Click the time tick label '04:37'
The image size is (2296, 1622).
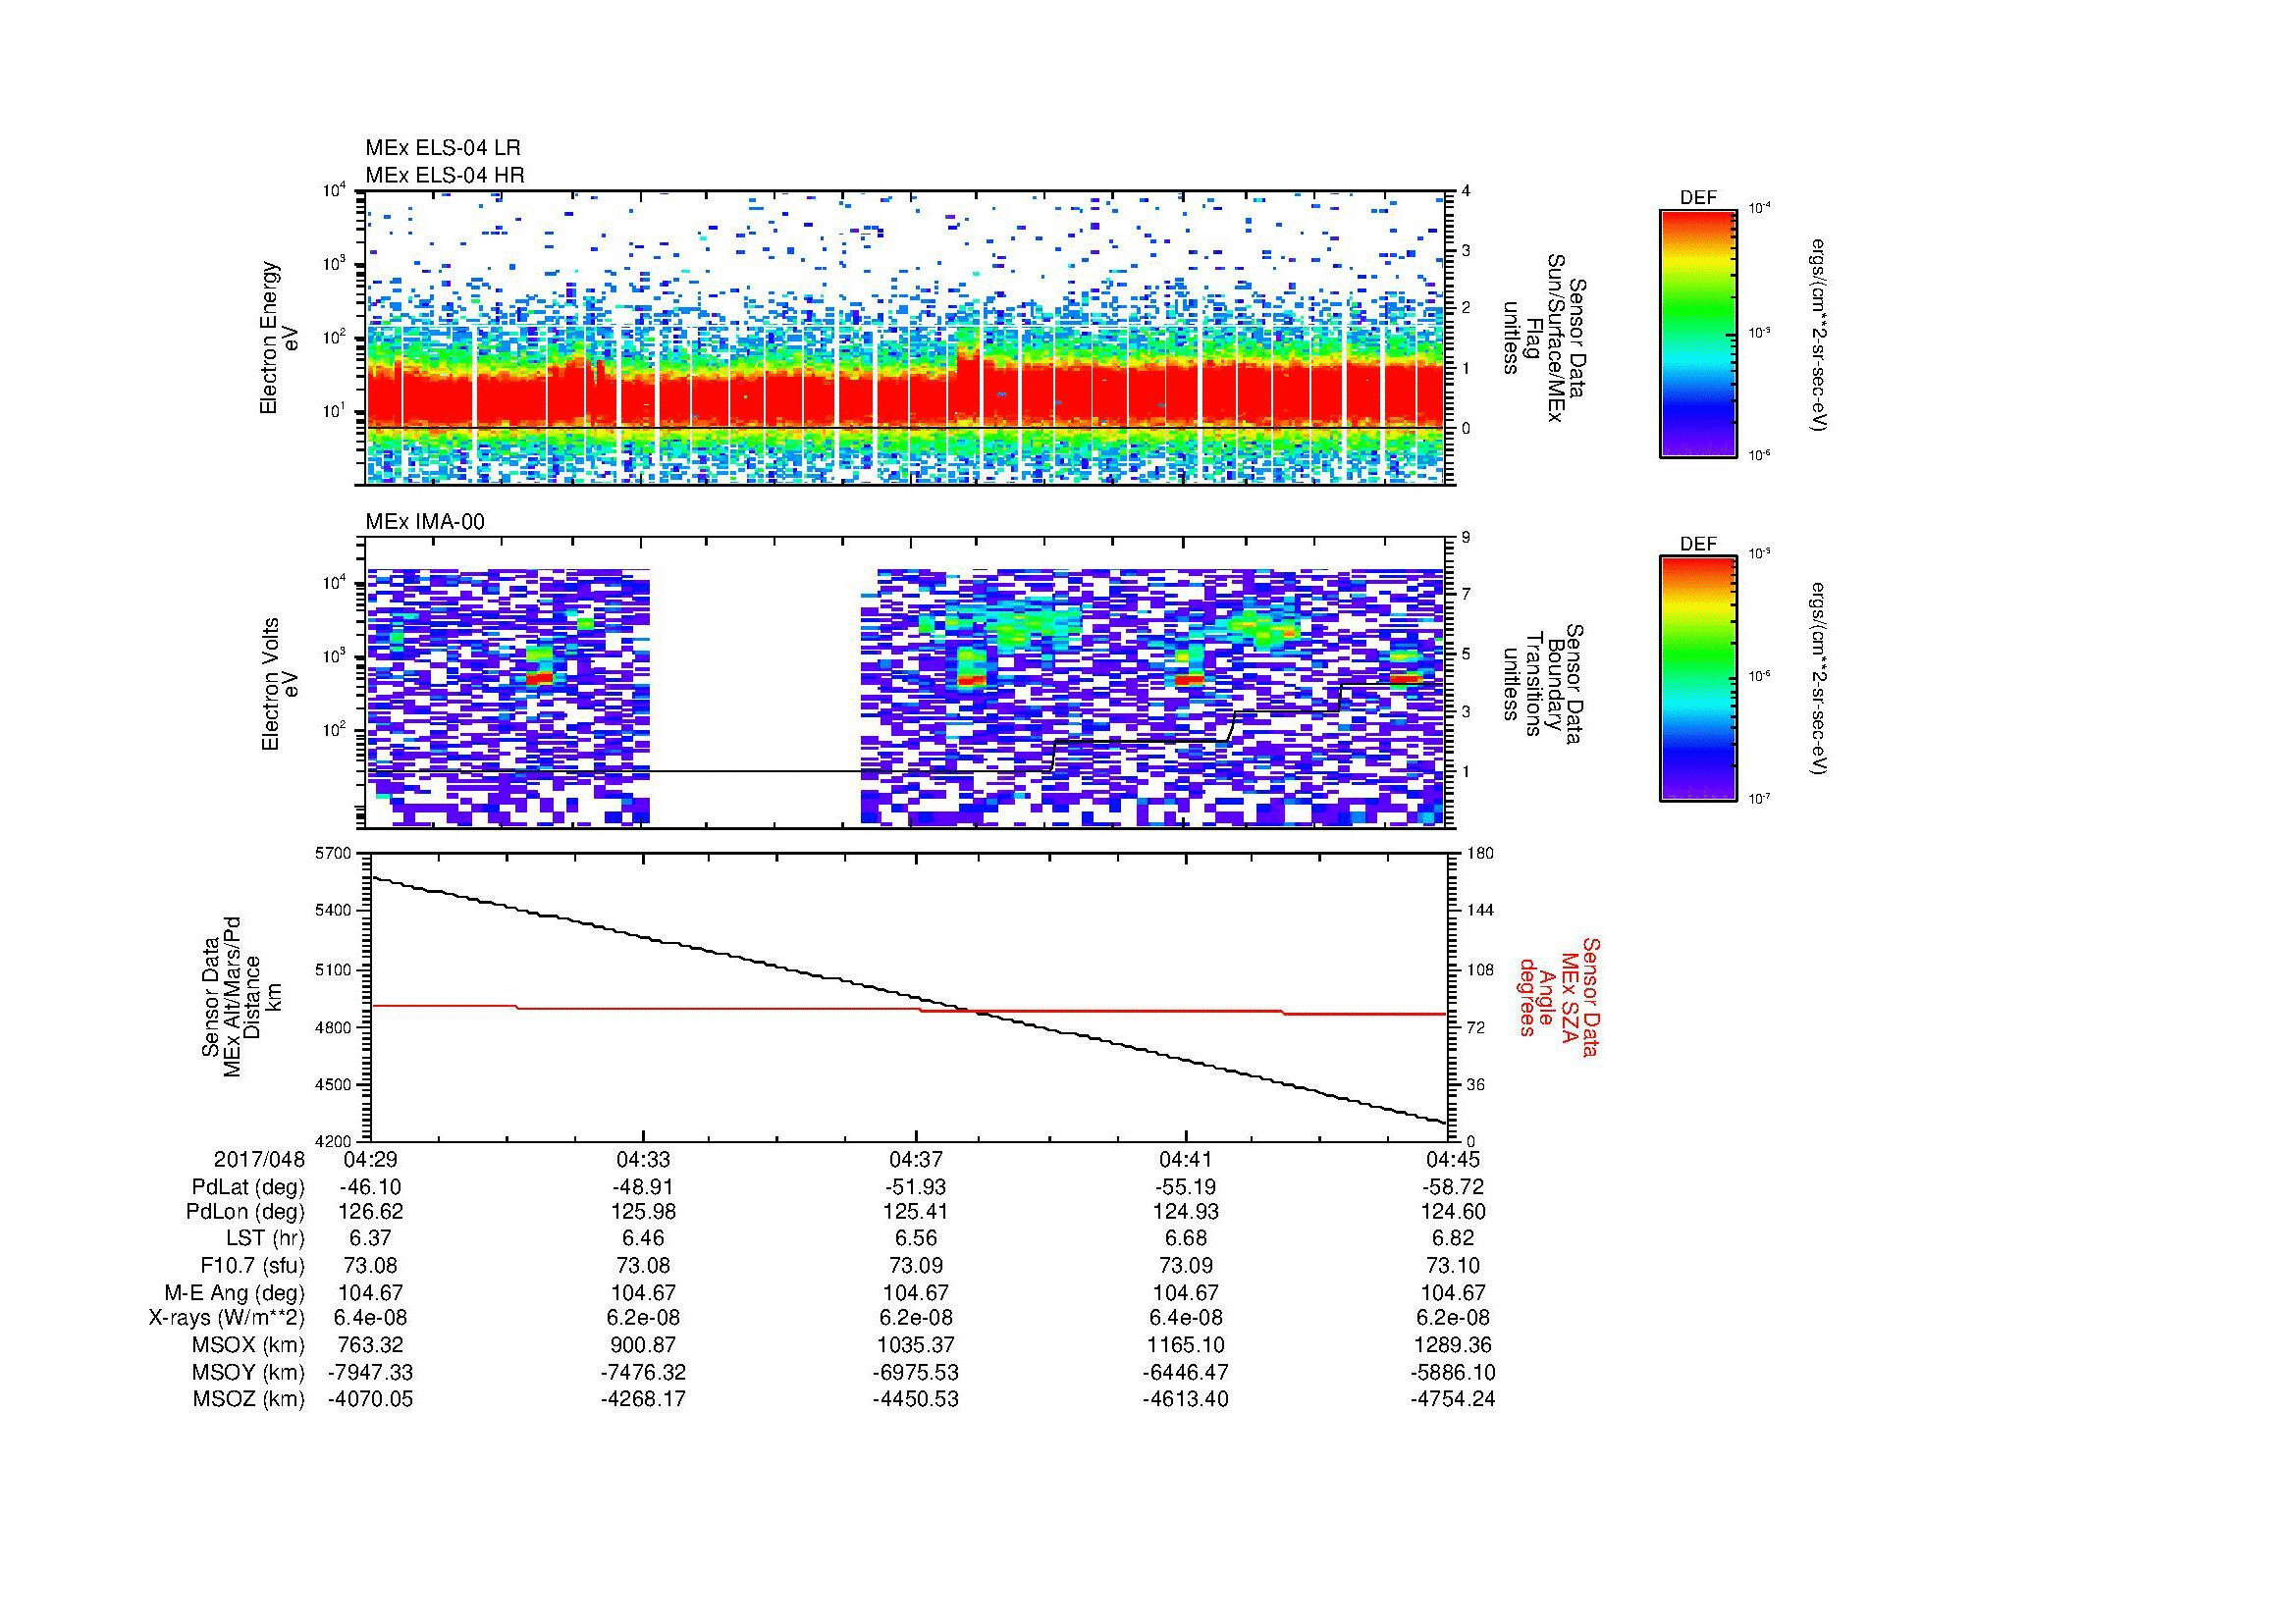(916, 1159)
